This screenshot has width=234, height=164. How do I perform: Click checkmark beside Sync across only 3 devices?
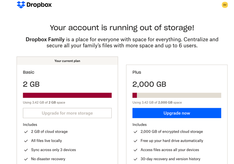[x=26, y=150]
